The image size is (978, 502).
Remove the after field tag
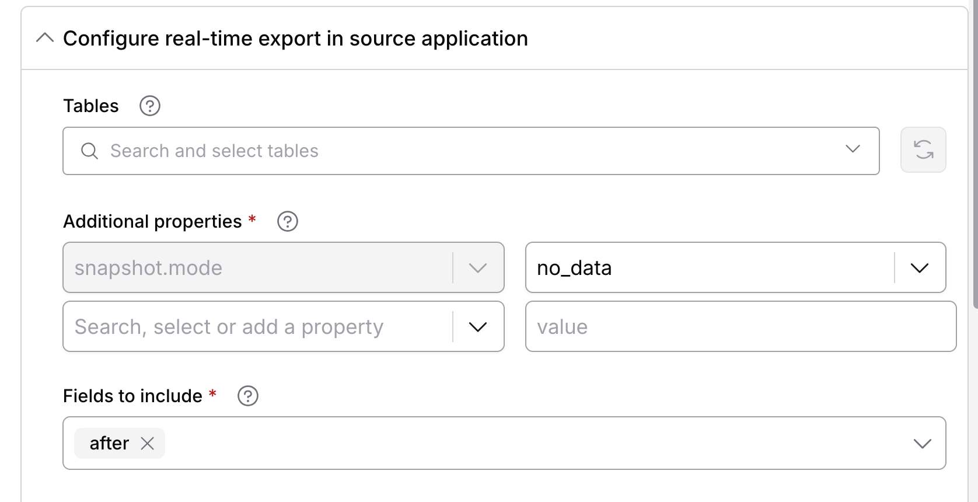pos(148,444)
